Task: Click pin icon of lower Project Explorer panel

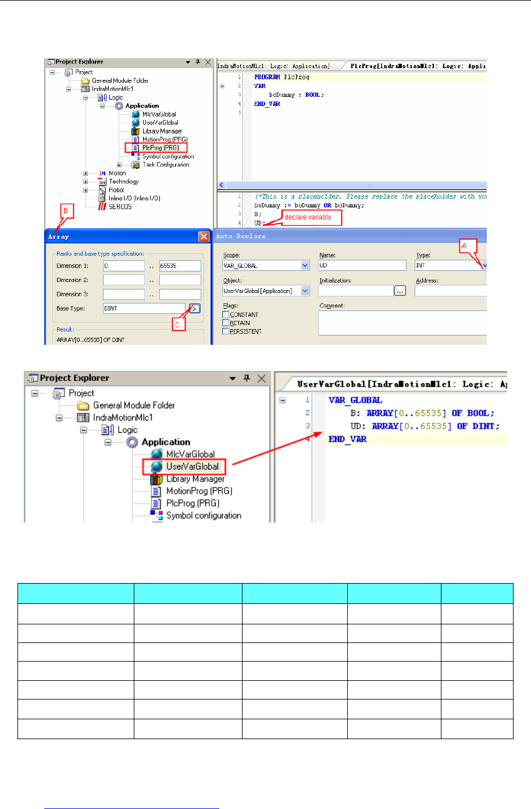Action: coord(247,378)
